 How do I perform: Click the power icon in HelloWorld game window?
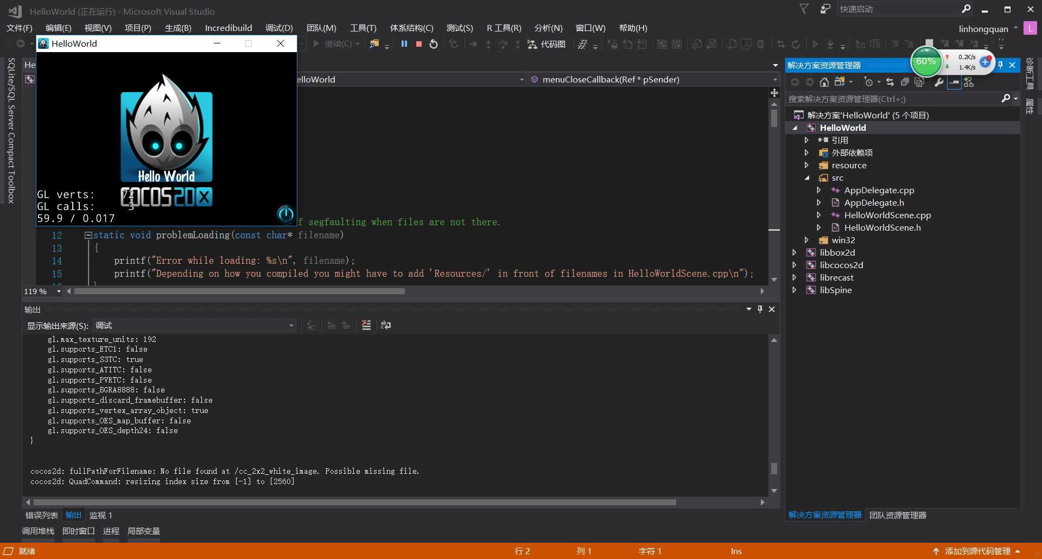[285, 214]
